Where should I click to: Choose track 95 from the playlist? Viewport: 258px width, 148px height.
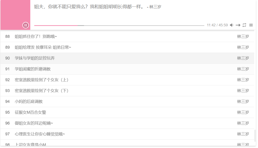[127, 113]
